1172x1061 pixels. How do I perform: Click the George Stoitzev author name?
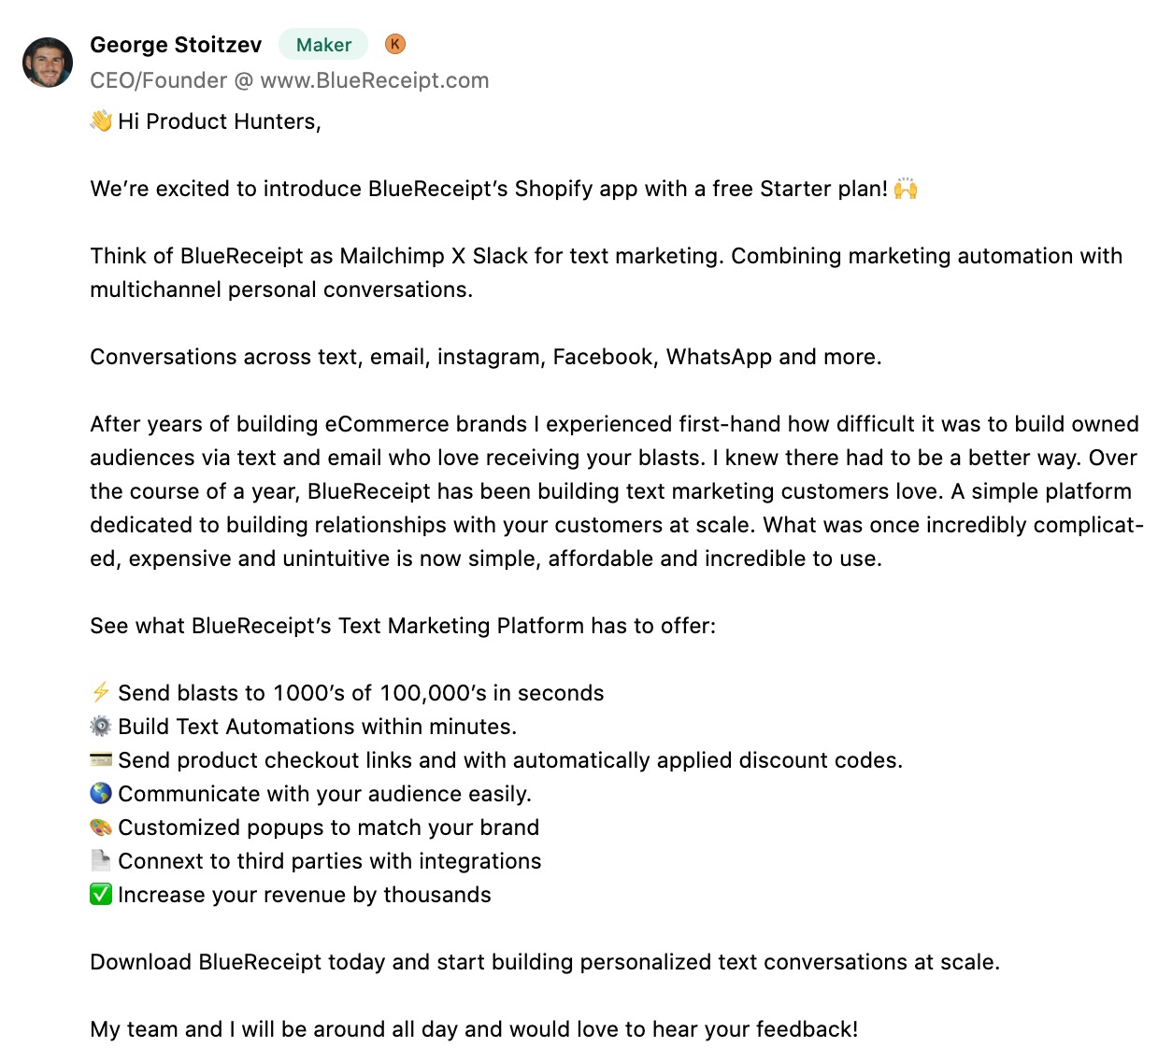(x=176, y=45)
